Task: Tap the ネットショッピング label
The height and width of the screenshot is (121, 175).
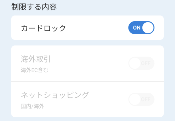Action: 55,95
